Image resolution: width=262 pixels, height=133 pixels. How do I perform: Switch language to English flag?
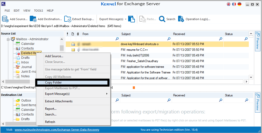pos(229,4)
